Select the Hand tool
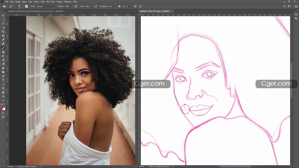Image resolution: width=299 pixels, height=168 pixels. pos(3,92)
